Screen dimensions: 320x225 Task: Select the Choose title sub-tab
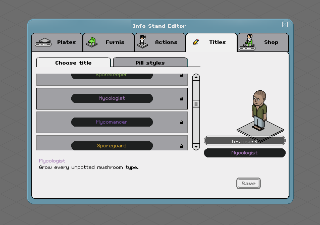(x=73, y=63)
